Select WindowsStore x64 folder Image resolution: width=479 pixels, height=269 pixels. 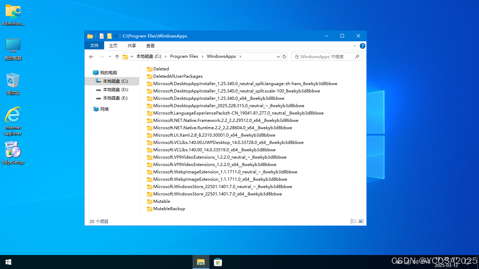tap(214, 194)
